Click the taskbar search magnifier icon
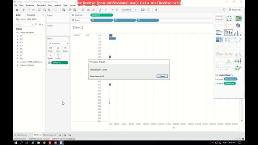The height and width of the screenshot is (145, 258). (21, 143)
